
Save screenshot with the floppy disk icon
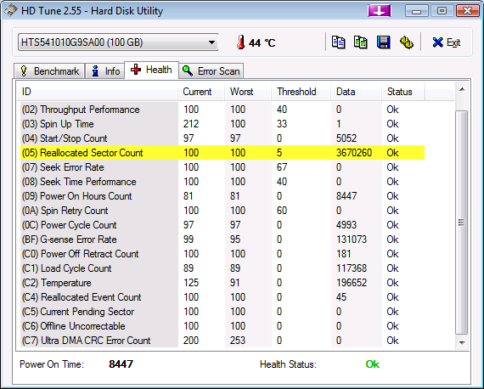pos(383,42)
